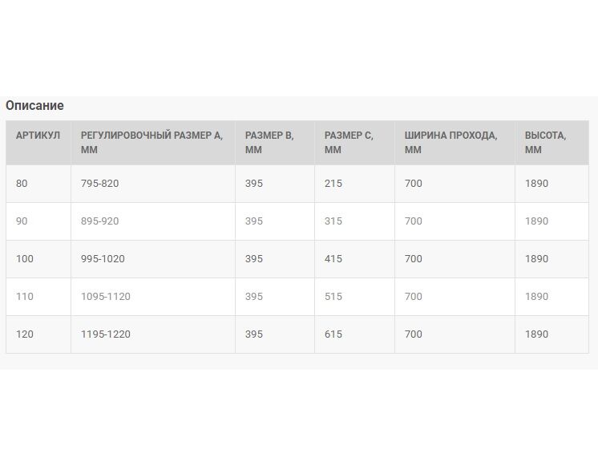
Task: Select the 995-1020 size cell
Action: (x=153, y=259)
